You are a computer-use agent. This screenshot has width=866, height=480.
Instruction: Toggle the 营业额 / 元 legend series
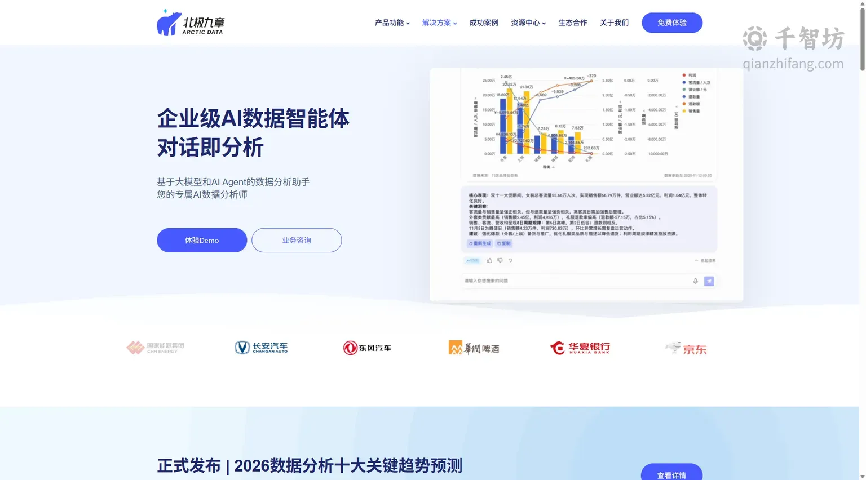695,90
